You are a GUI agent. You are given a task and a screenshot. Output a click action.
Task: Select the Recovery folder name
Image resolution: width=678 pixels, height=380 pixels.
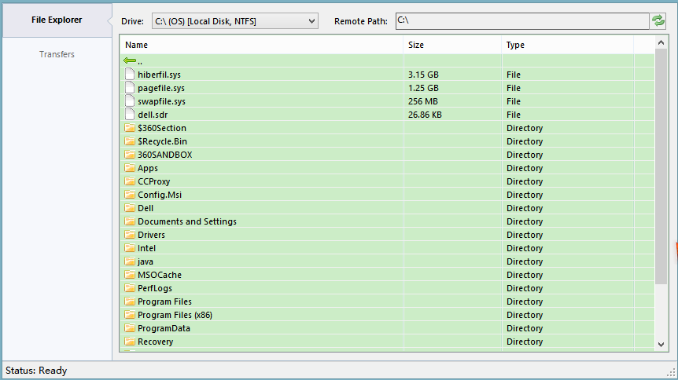tap(155, 342)
